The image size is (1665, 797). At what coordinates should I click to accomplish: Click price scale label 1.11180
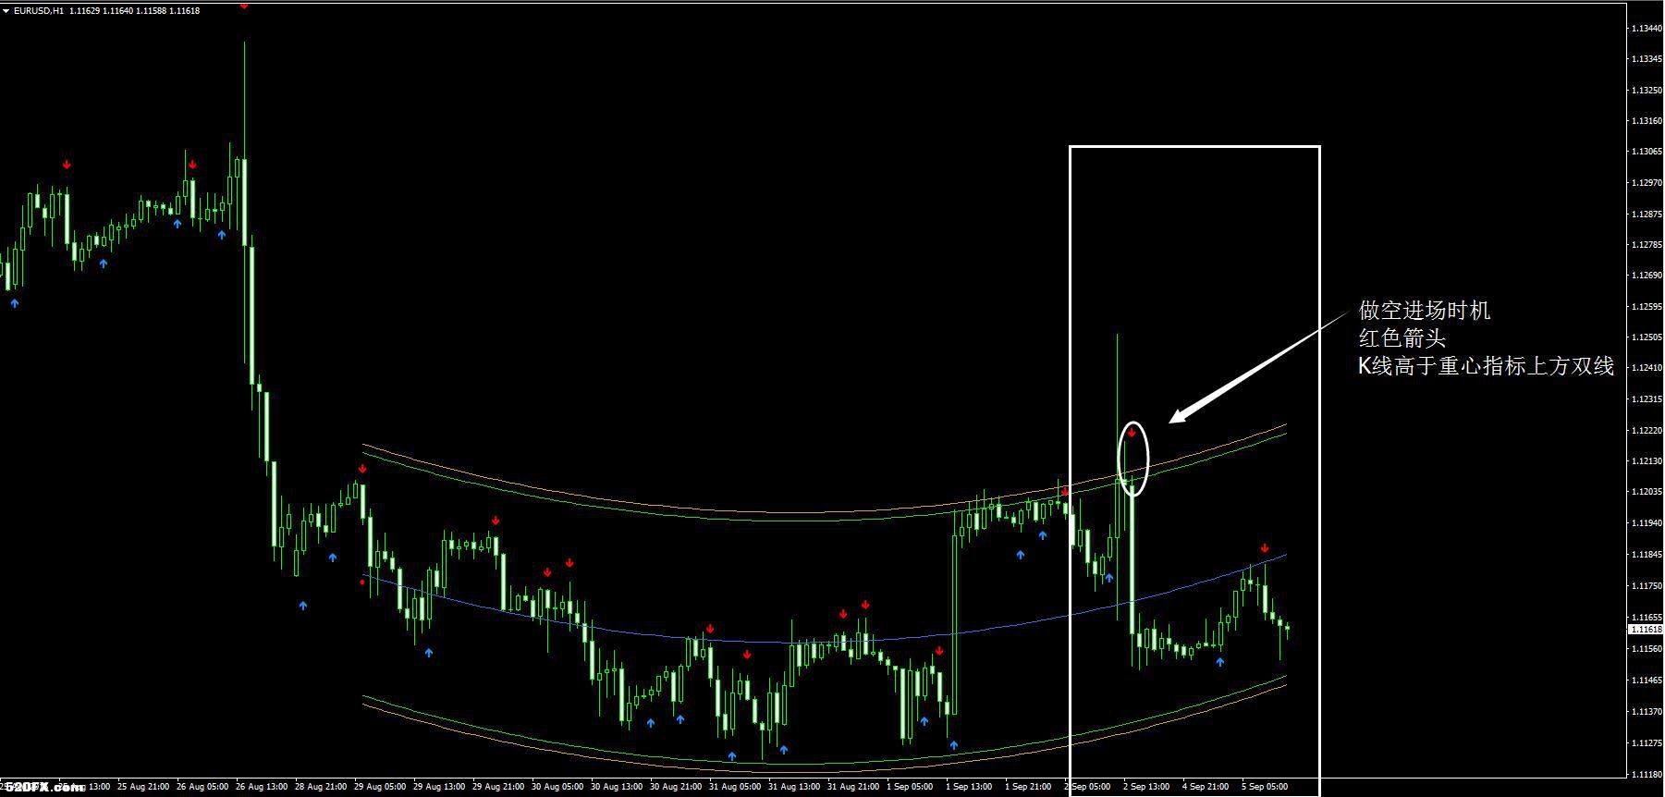[1646, 775]
